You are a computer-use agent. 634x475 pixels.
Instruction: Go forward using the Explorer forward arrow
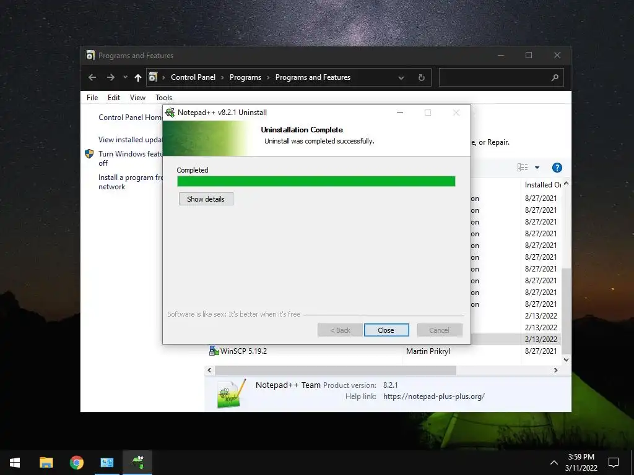pyautogui.click(x=110, y=77)
